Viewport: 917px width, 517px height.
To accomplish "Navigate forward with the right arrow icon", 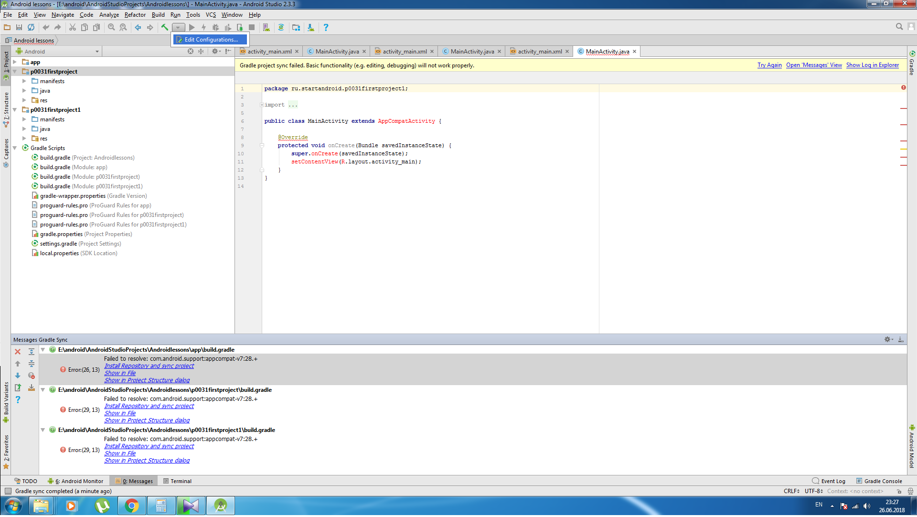I will (x=150, y=28).
